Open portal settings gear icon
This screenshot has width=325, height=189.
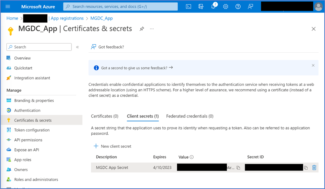226,7
